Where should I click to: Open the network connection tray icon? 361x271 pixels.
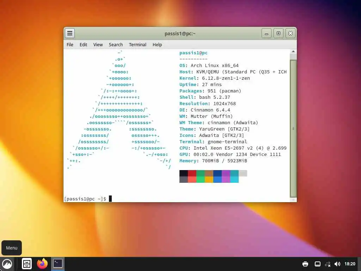point(328,264)
